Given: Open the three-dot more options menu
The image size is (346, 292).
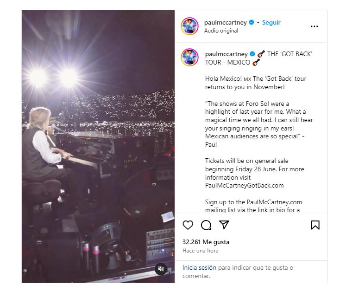Looking at the screenshot, I should point(315,26).
